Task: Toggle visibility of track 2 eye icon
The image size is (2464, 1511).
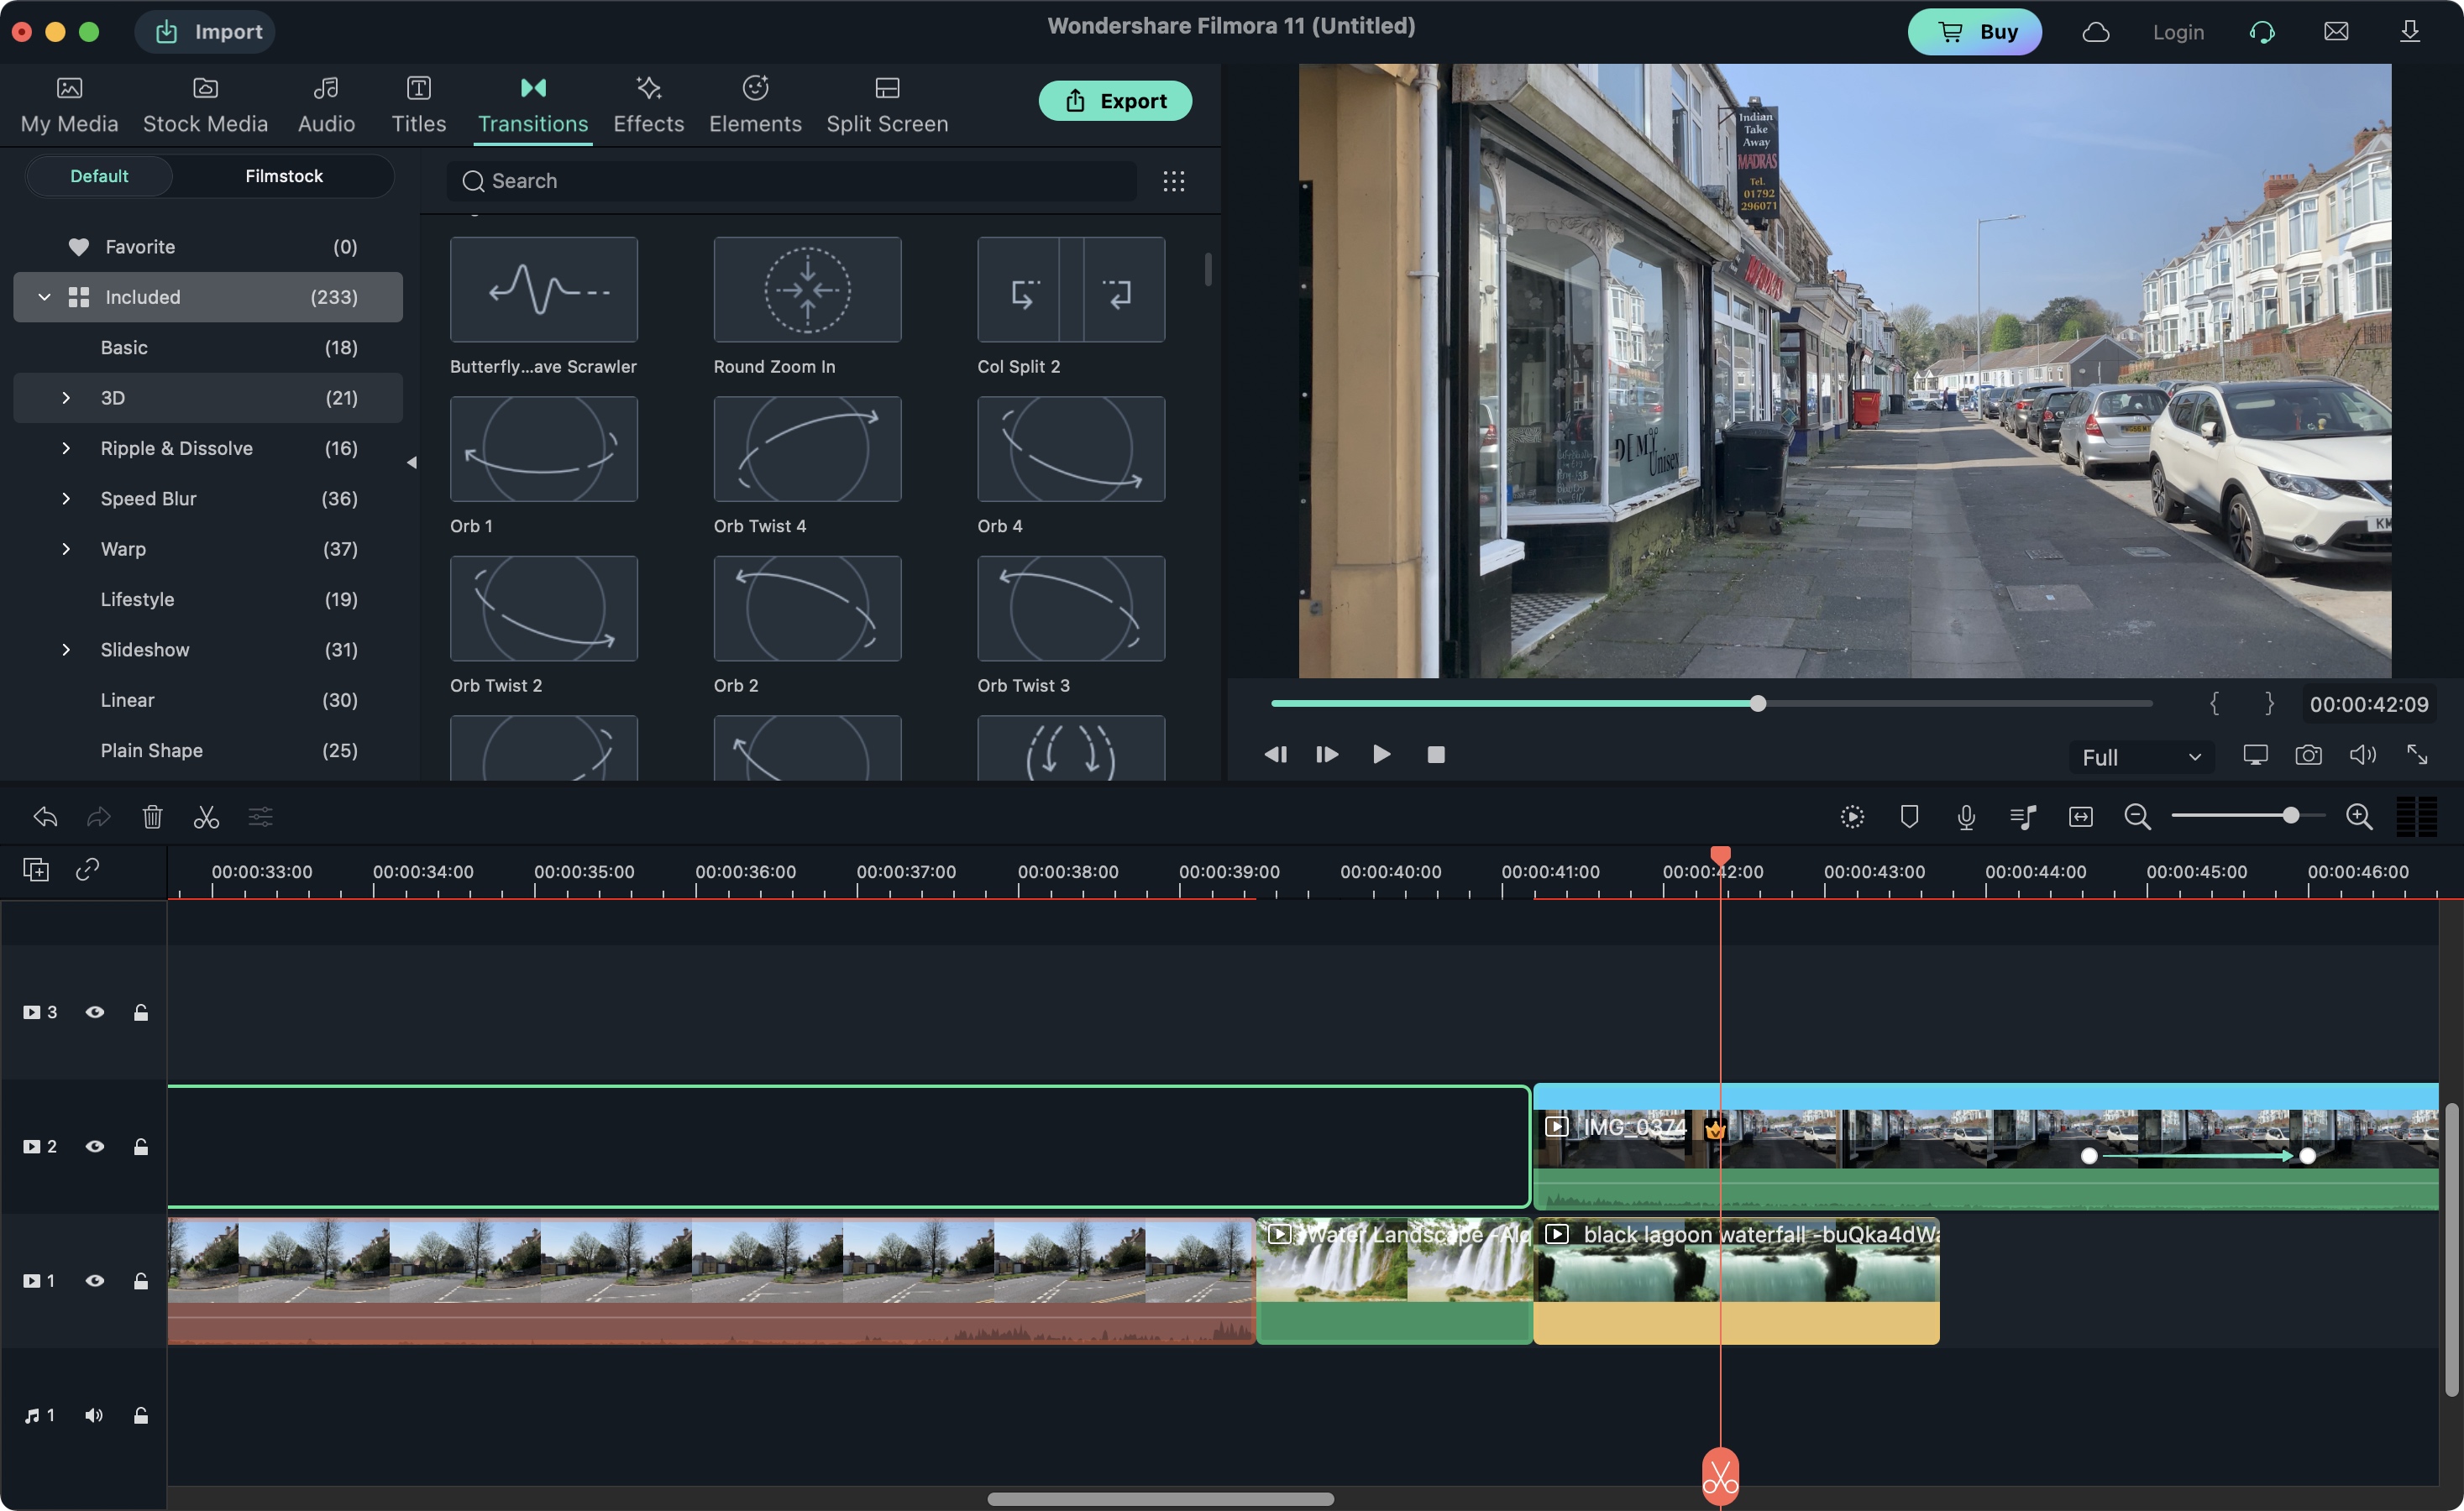Action: [95, 1147]
